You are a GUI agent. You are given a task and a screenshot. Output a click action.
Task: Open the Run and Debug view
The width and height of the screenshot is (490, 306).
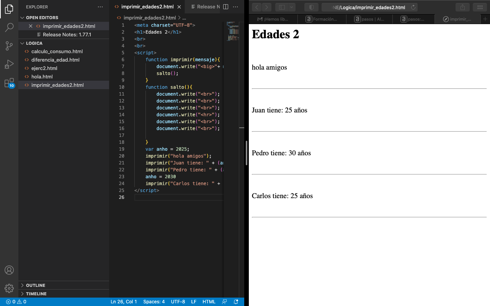[x=9, y=64]
